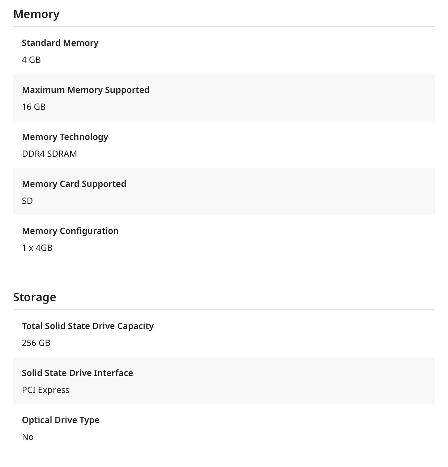Select the Memory Card Supported label

click(x=74, y=184)
